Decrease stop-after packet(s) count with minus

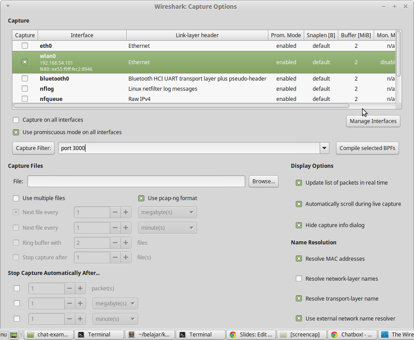click(70, 288)
